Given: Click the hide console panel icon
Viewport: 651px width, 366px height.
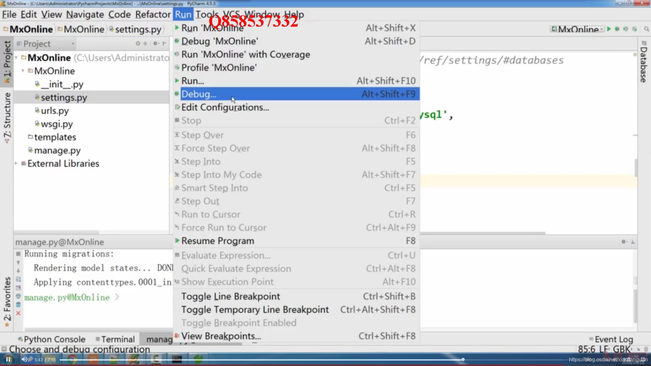Looking at the screenshot, I should (x=633, y=242).
